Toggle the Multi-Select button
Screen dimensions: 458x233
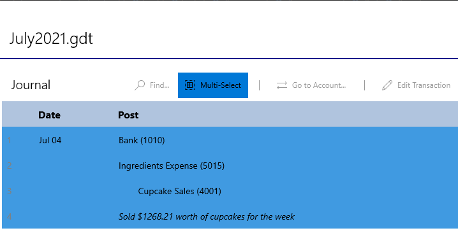(x=213, y=85)
